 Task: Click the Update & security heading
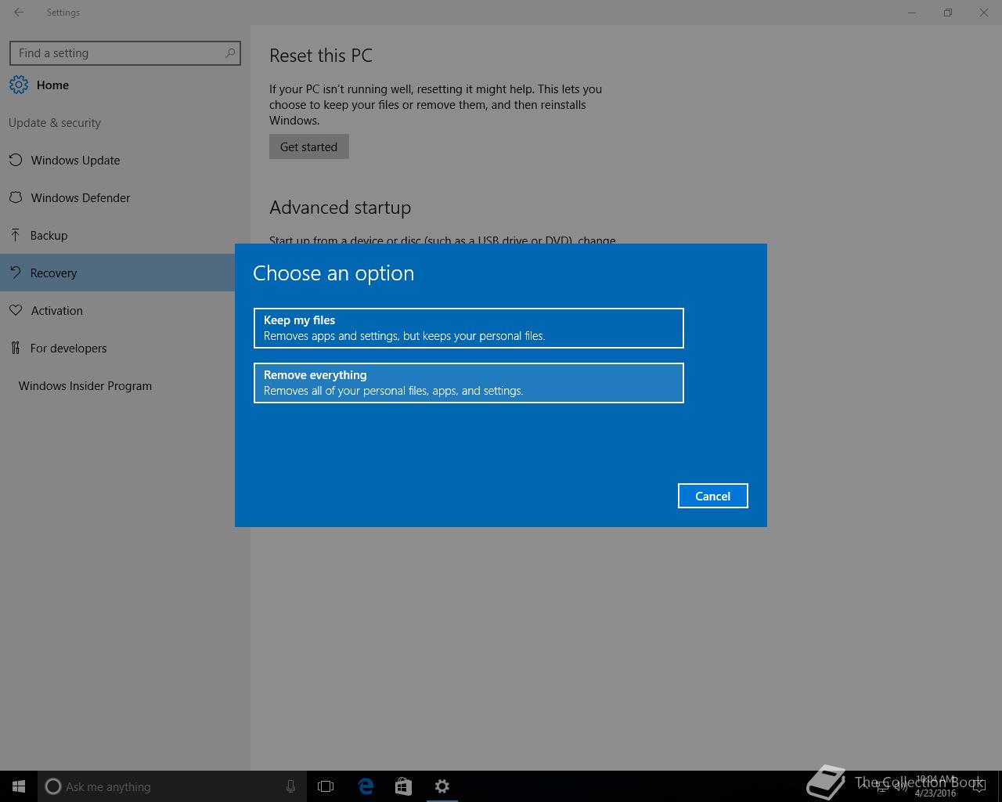[x=55, y=122]
